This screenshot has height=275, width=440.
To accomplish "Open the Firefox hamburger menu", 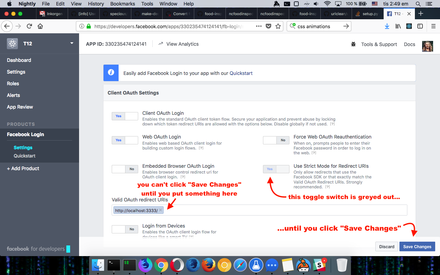I will click(433, 26).
